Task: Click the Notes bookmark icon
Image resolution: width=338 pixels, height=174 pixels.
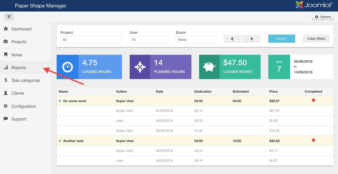Action: [6, 55]
